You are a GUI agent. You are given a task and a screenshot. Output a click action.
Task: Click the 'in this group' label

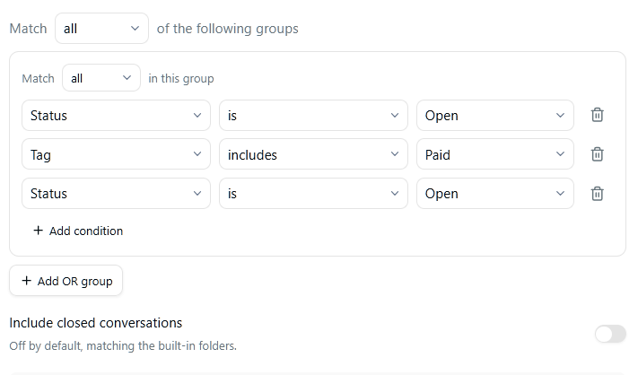[181, 78]
